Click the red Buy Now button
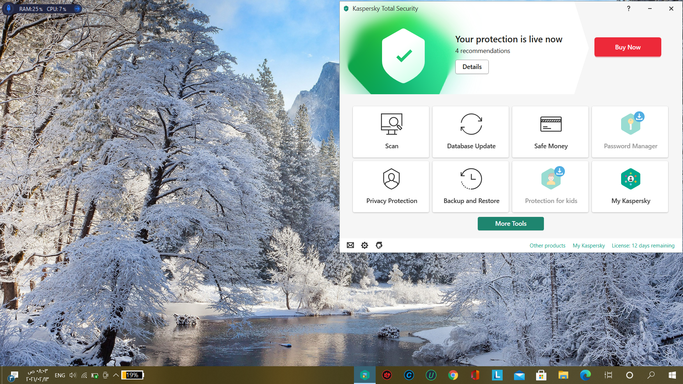This screenshot has height=384, width=683. click(x=628, y=47)
